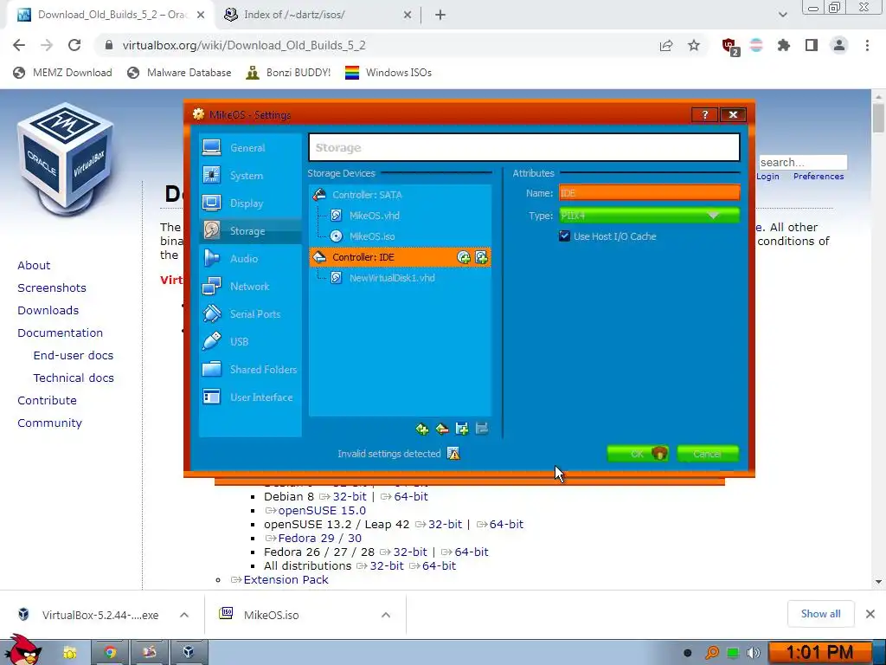Click the invalid settings warning icon
Image resolution: width=886 pixels, height=665 pixels.
pyautogui.click(x=453, y=454)
